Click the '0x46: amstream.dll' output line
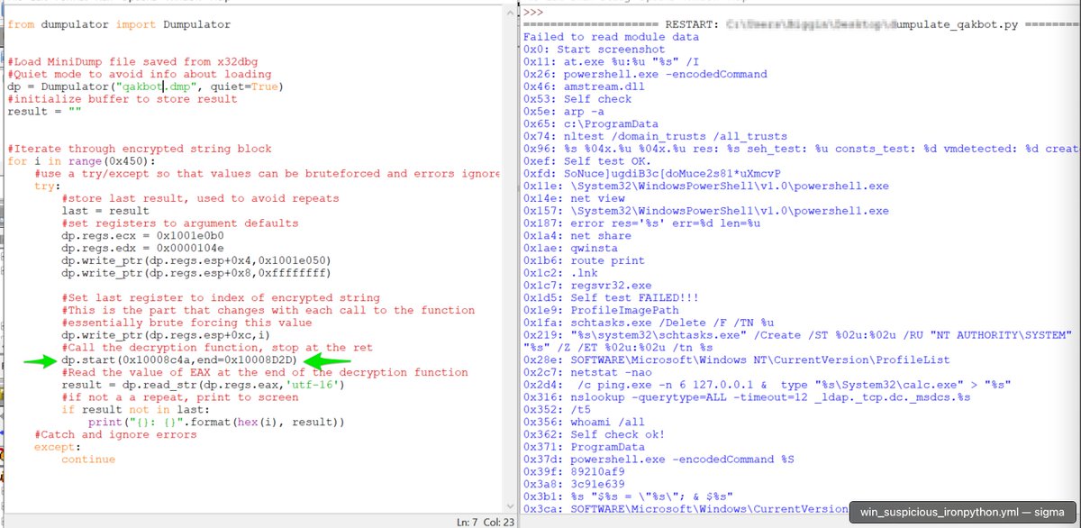Screen dimensions: 1081x528 pos(584,86)
